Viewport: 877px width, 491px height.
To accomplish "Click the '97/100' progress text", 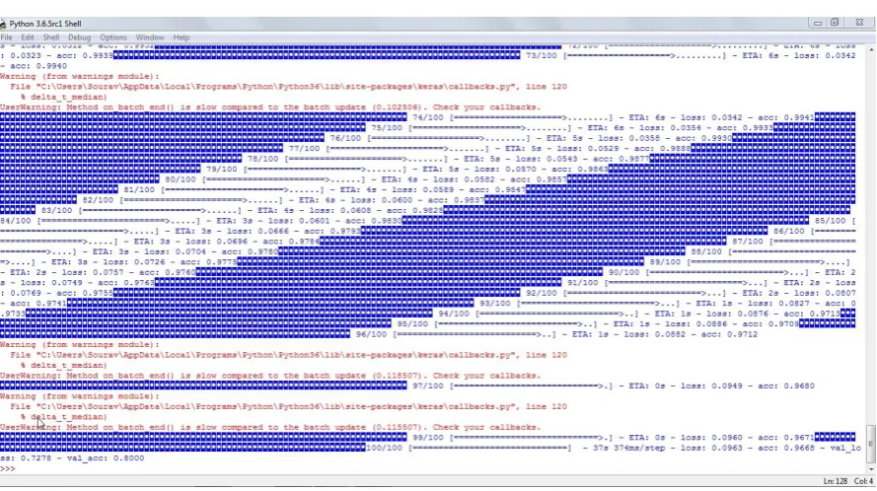I will (428, 386).
